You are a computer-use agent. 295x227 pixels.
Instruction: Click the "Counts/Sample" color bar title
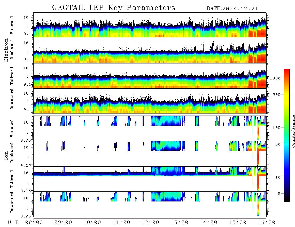tap(293, 131)
